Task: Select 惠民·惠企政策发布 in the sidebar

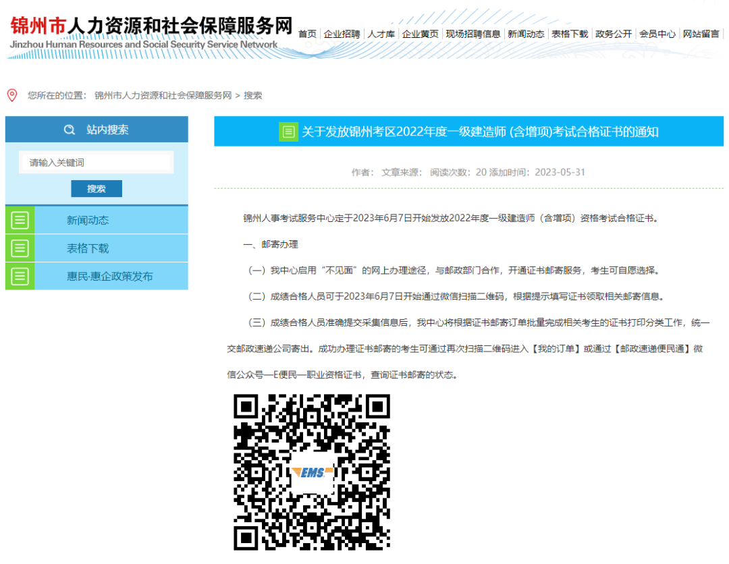Action: (110, 277)
